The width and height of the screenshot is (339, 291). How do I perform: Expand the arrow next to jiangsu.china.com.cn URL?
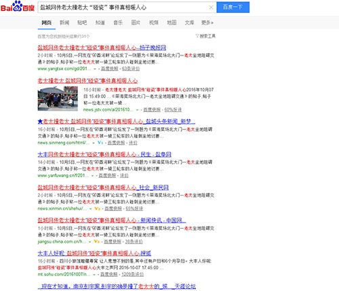(90, 242)
